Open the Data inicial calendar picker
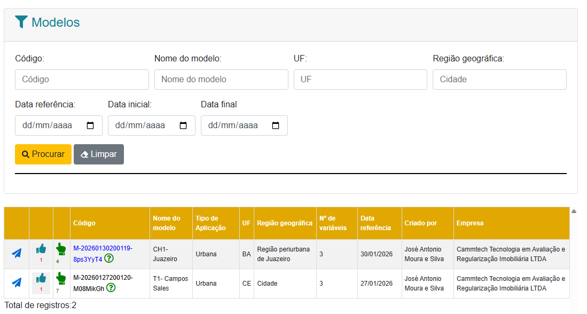 [183, 125]
